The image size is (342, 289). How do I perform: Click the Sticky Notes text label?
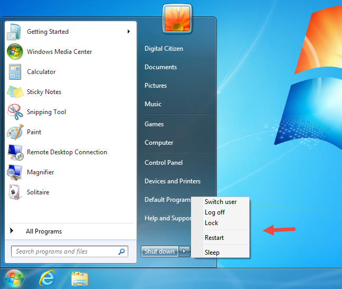click(44, 92)
